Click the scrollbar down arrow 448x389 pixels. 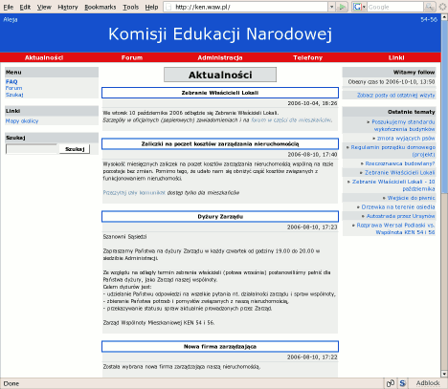(x=444, y=374)
